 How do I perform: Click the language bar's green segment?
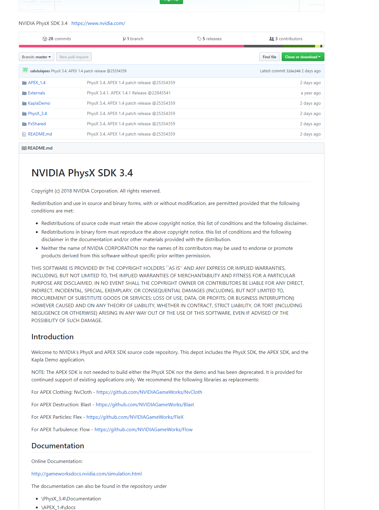[299, 46]
